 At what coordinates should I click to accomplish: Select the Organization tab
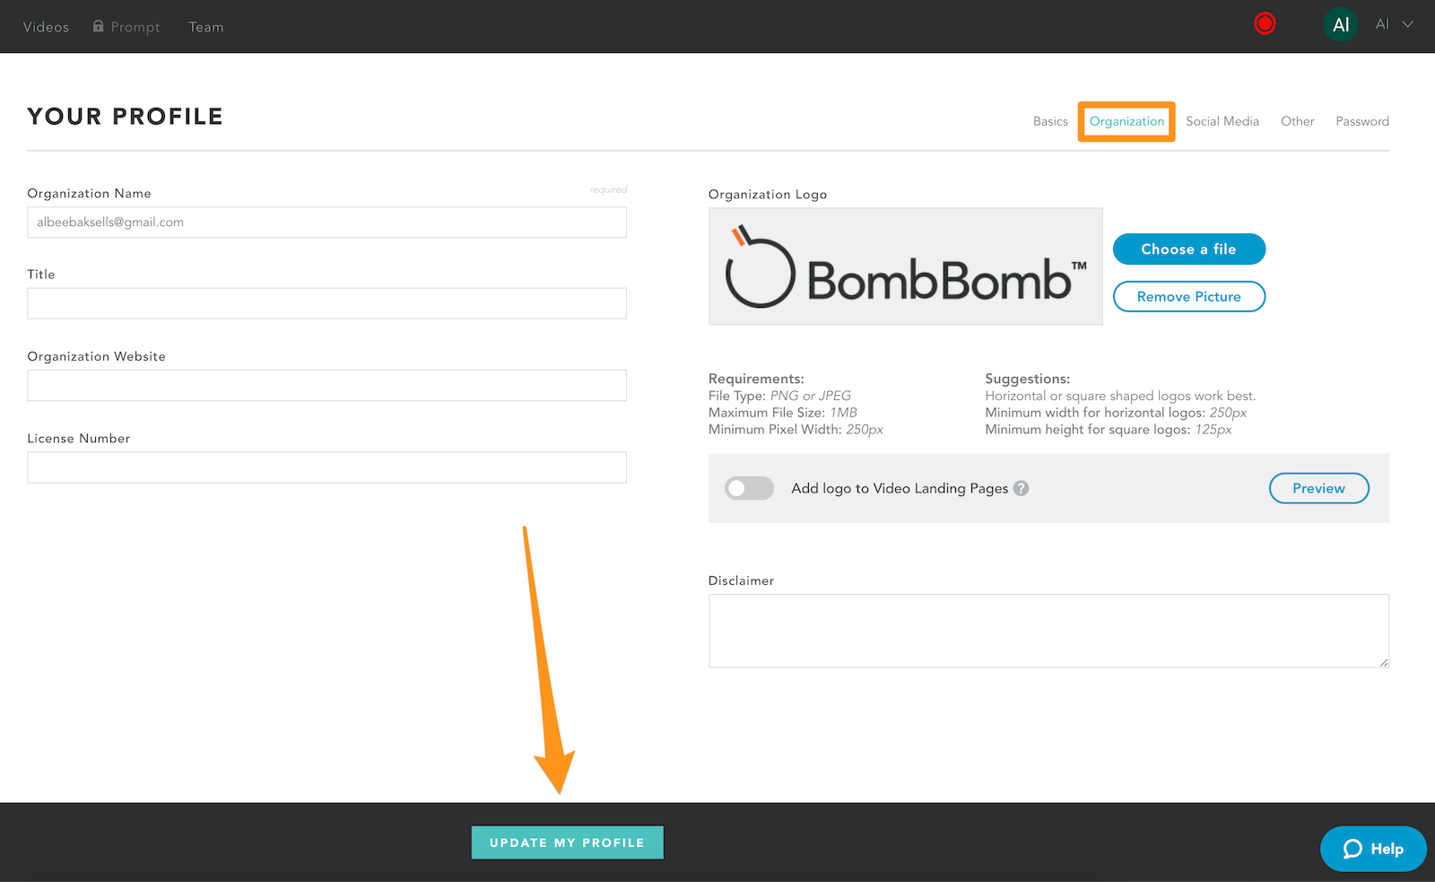point(1126,121)
